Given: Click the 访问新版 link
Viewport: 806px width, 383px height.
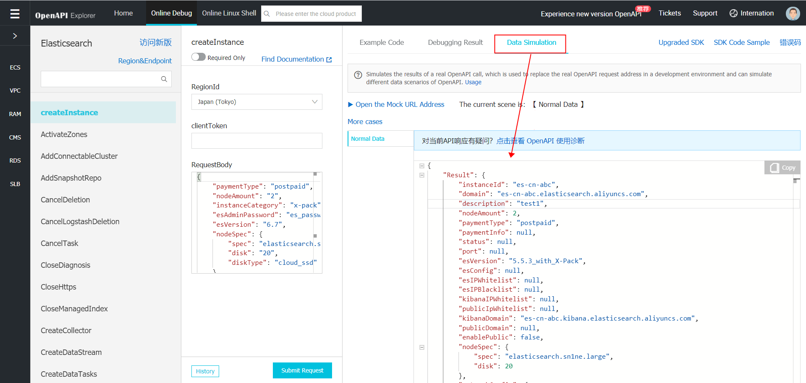Looking at the screenshot, I should 155,42.
